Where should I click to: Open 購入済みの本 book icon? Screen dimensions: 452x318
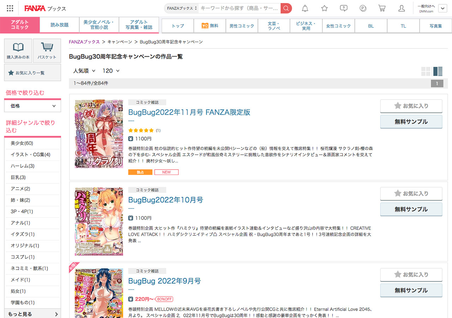18,51
